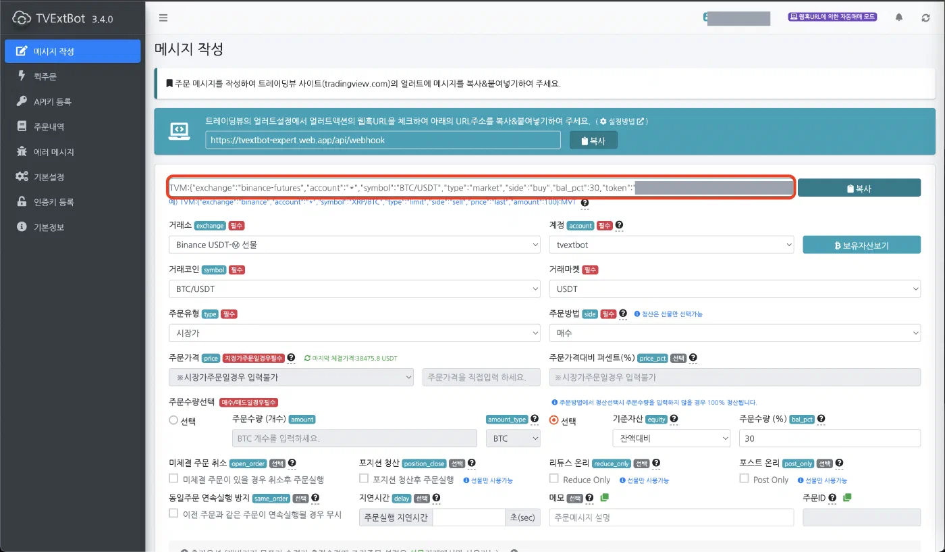Click green copy icon beside 메모
The height and width of the screenshot is (552, 945).
click(604, 497)
